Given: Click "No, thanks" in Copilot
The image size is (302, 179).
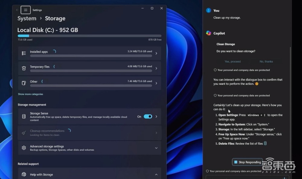Looking at the screenshot, I should pos(266,61).
